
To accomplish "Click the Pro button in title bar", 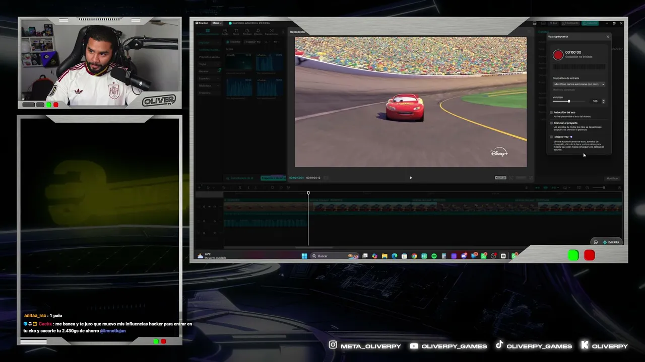I will click(554, 23).
